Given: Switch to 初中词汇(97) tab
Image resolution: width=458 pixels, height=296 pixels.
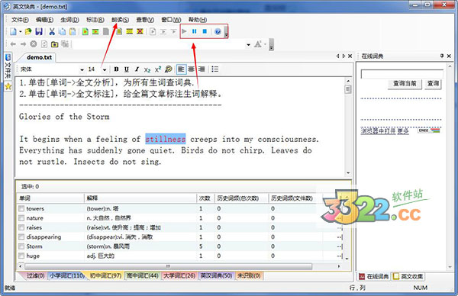Looking at the screenshot, I should [105, 275].
